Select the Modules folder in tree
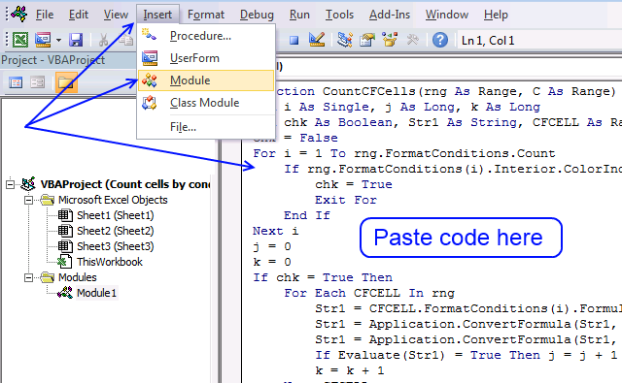Viewport: 622px width, 383px height. click(78, 277)
